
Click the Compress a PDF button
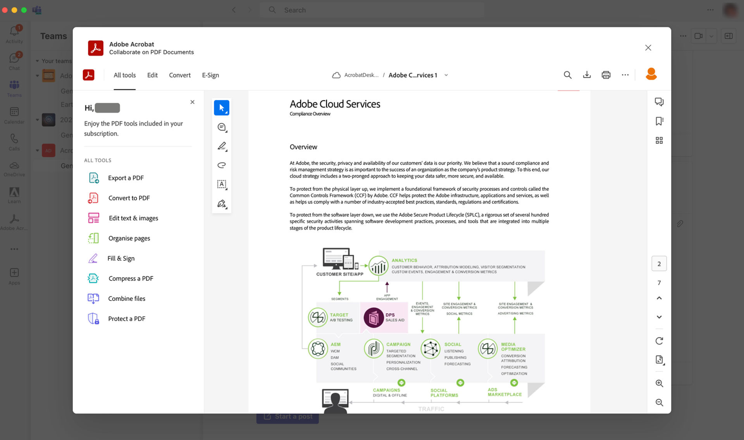pyautogui.click(x=130, y=278)
